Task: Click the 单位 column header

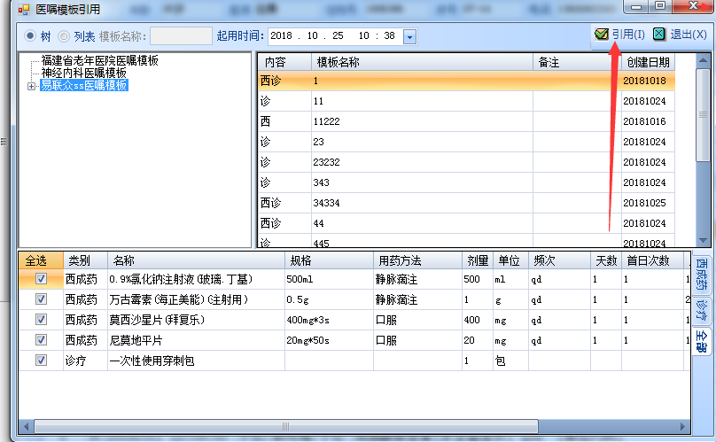Action: point(510,260)
